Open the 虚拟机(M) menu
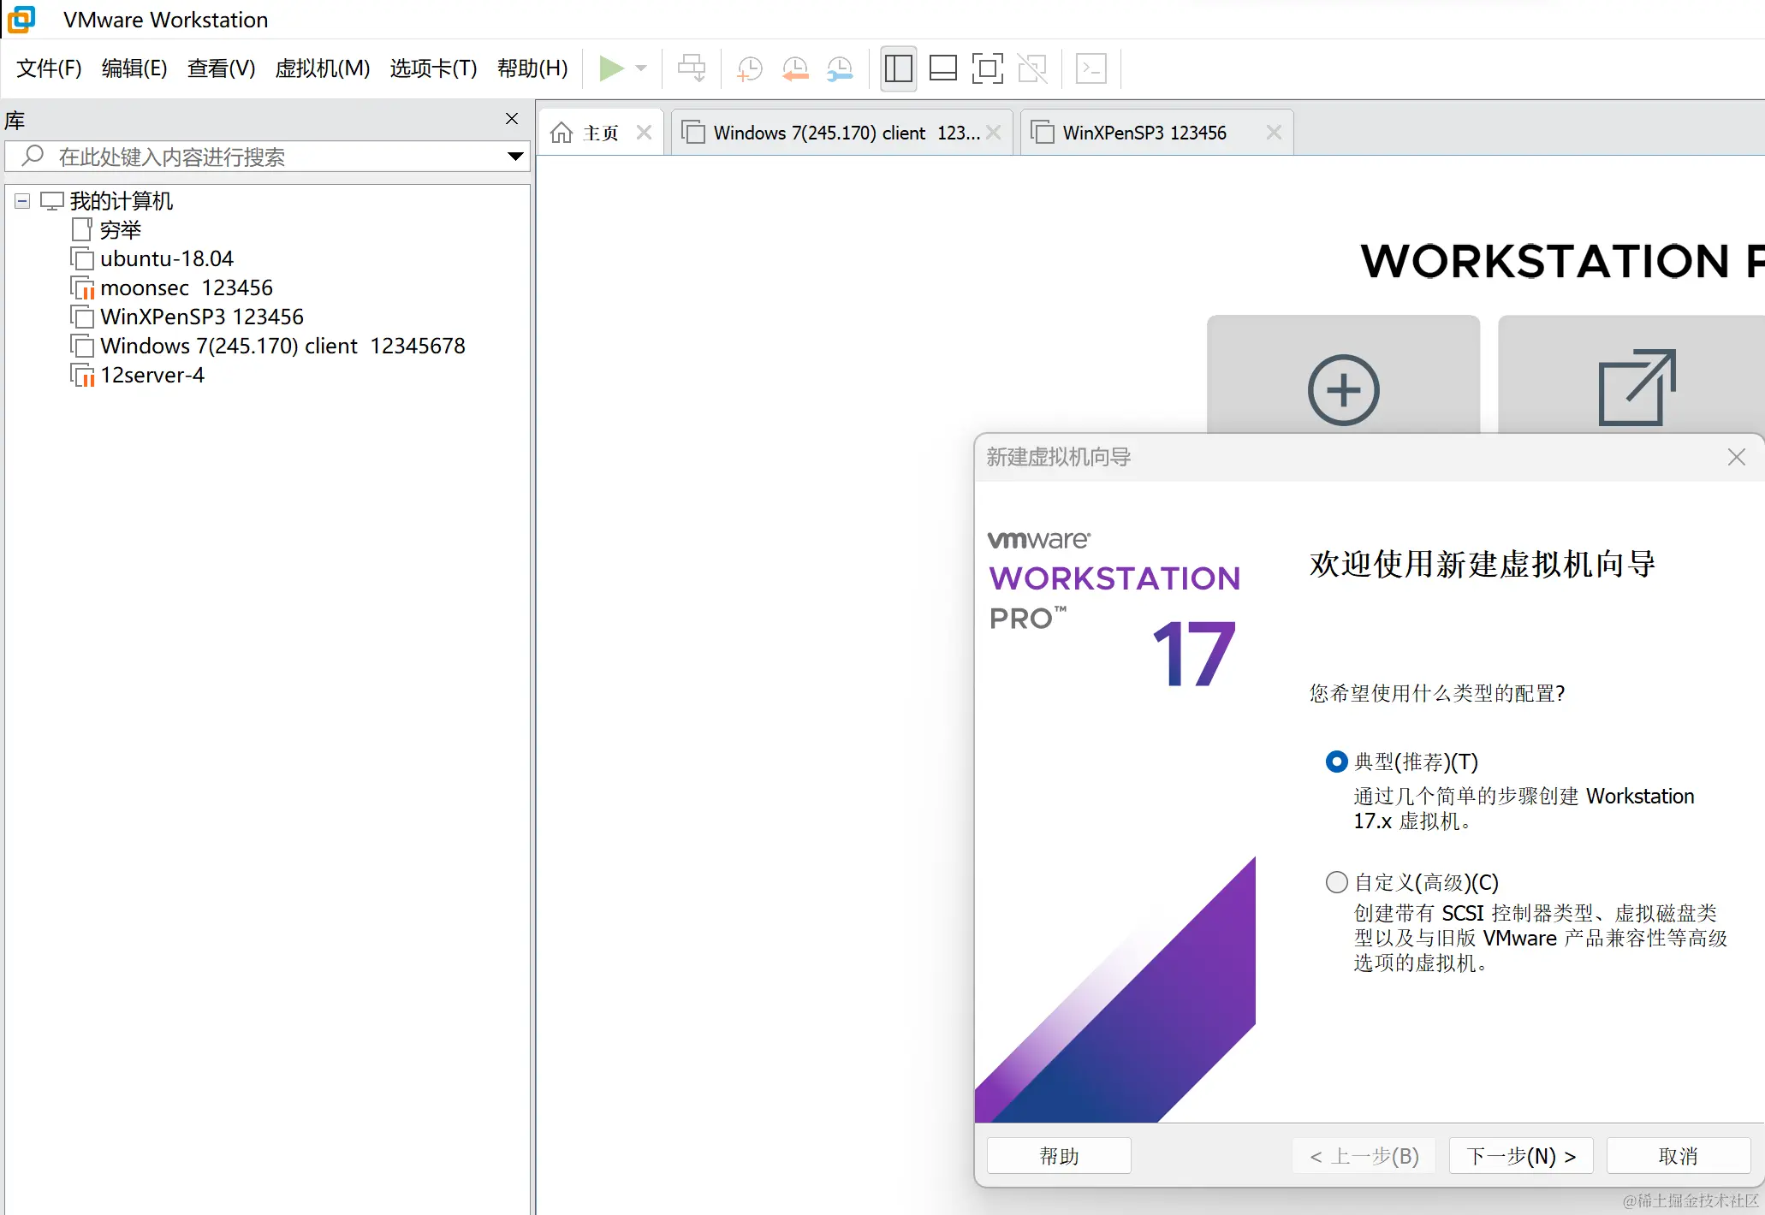This screenshot has width=1765, height=1215. 322,68
